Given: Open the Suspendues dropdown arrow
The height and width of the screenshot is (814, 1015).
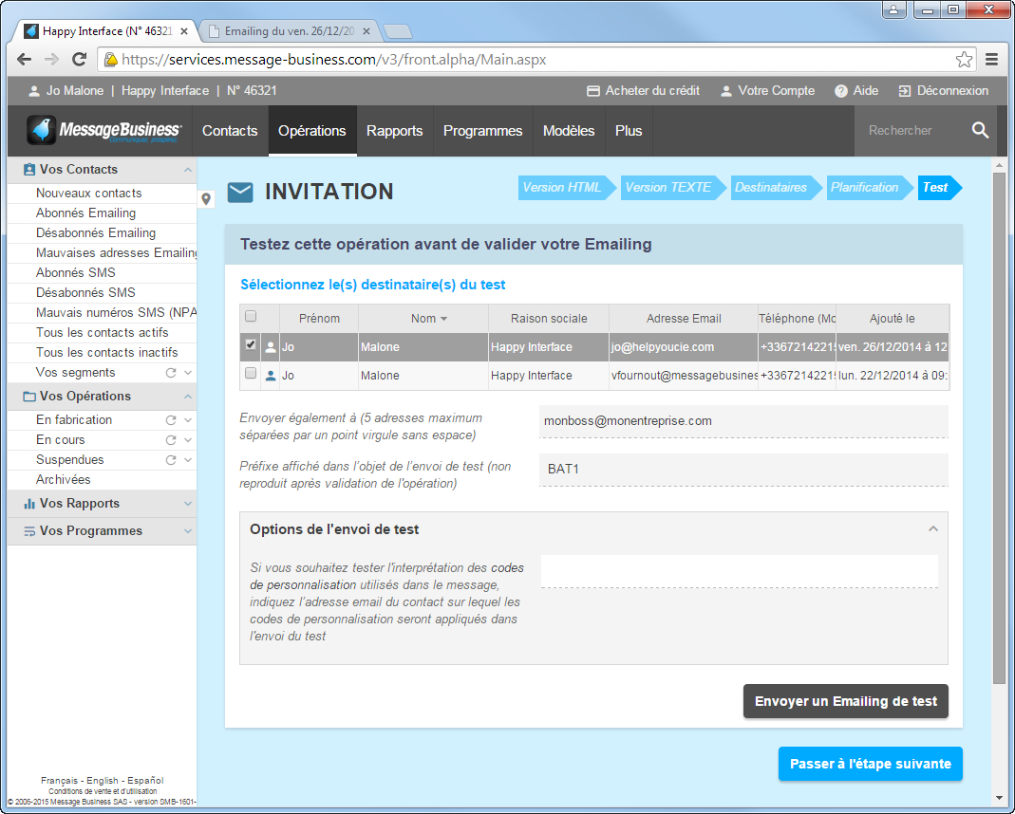Looking at the screenshot, I should coord(188,460).
